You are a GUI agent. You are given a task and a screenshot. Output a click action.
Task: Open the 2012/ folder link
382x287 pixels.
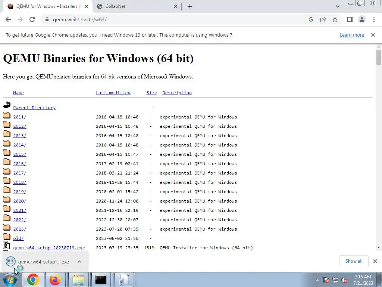pos(20,126)
